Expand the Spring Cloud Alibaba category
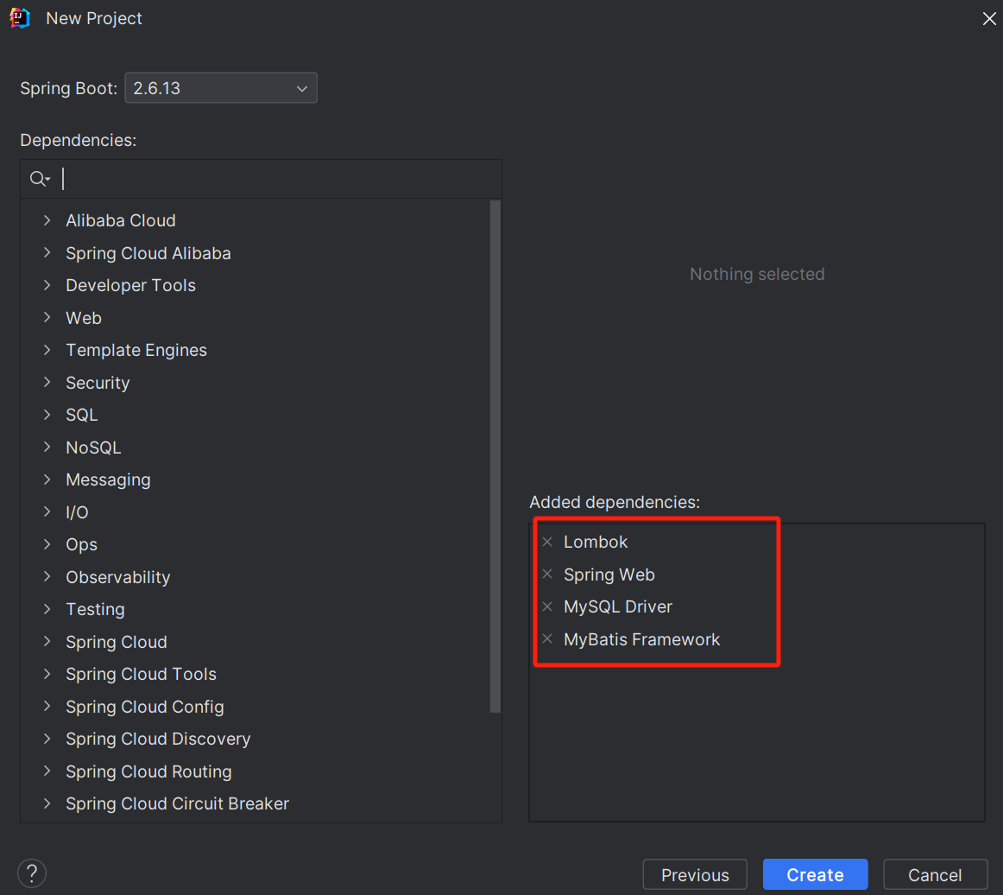Image resolution: width=1003 pixels, height=895 pixels. (x=47, y=253)
